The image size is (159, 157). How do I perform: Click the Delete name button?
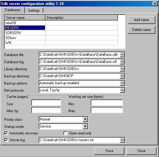coord(141,30)
